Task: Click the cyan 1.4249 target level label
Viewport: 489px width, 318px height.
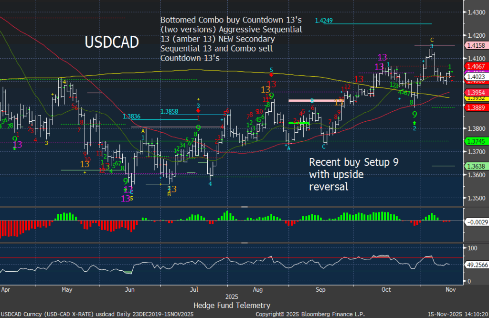Action: tap(324, 20)
